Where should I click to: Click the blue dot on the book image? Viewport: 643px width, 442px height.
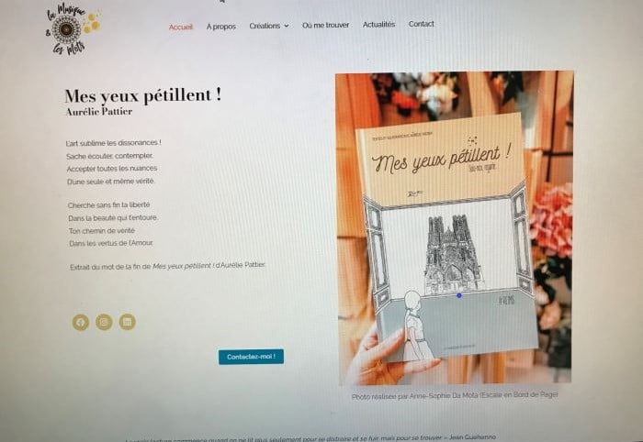(x=459, y=295)
